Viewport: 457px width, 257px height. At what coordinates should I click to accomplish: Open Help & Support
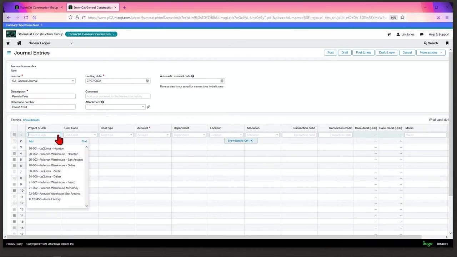pyautogui.click(x=439, y=34)
